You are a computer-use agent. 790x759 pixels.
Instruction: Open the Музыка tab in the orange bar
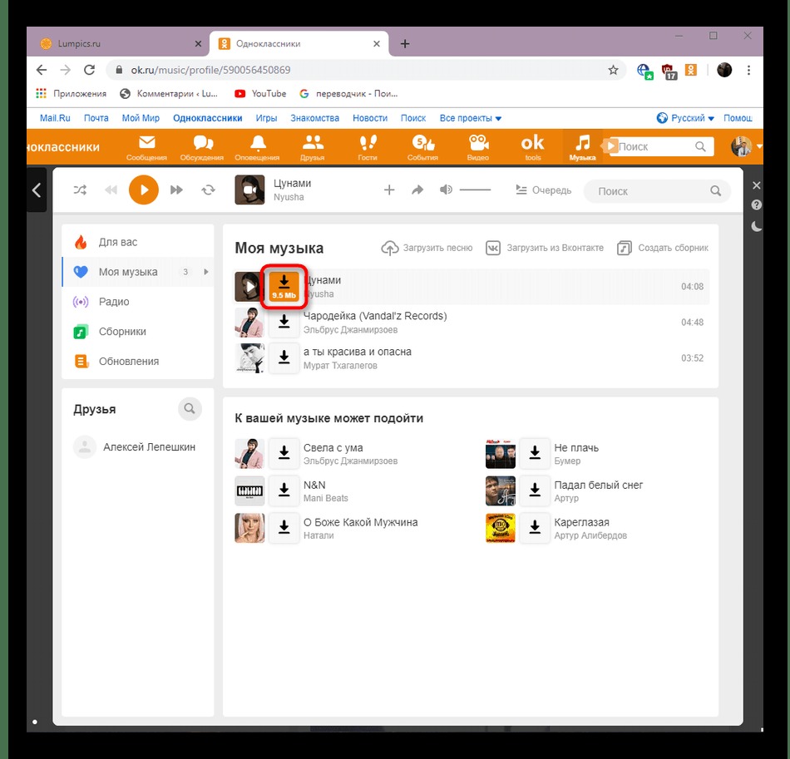(582, 146)
